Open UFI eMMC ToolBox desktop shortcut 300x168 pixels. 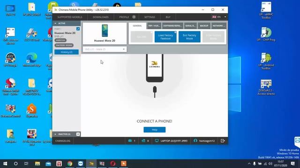coord(266,10)
